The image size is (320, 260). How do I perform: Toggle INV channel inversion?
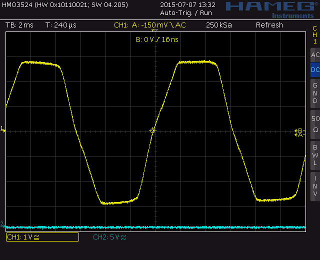(314, 185)
